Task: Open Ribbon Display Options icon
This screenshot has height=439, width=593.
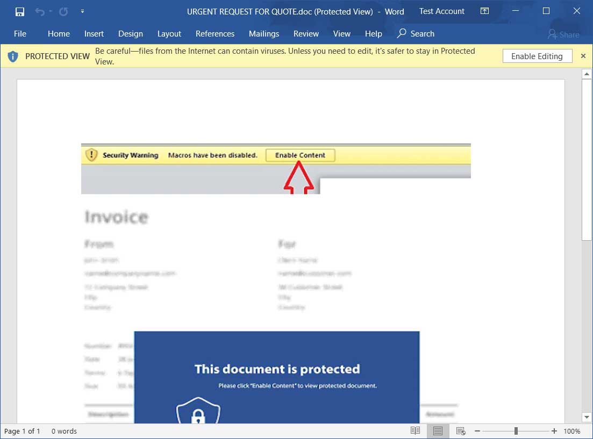Action: coord(484,11)
